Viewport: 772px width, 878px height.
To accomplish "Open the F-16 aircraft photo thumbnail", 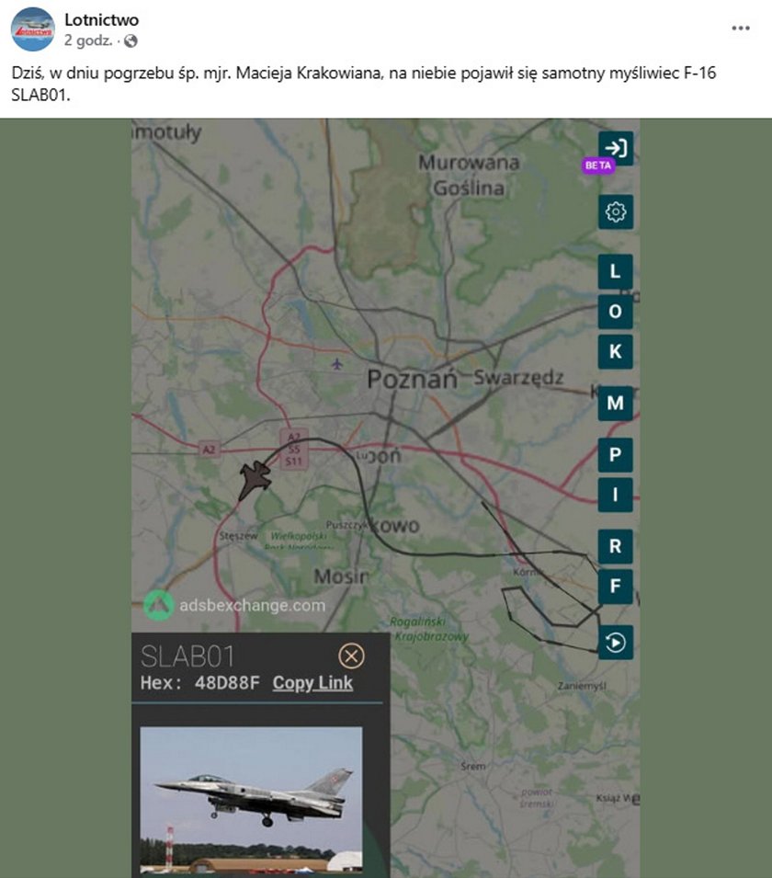I will (251, 800).
